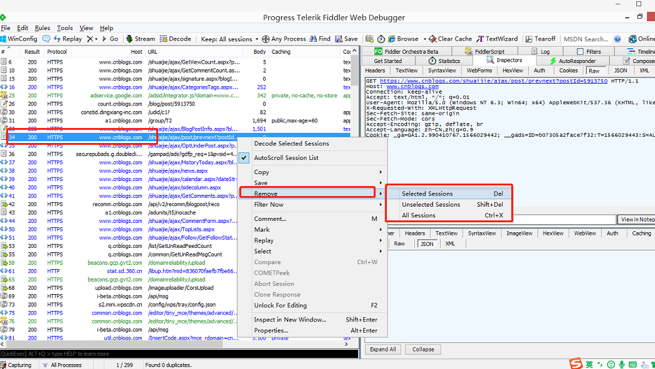Switch to the FiddlerScript tab
The image size is (655, 369).
484,51
